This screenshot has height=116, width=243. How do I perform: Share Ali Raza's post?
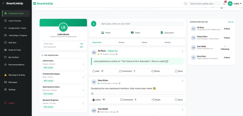(x=156, y=71)
